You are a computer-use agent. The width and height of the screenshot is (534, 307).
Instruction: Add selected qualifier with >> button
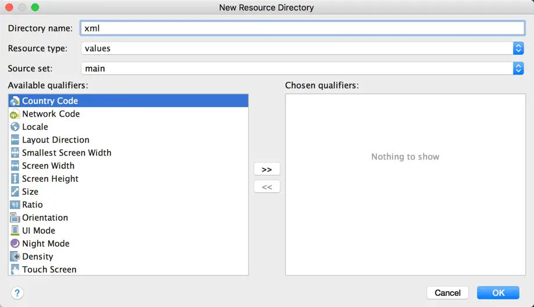tap(266, 170)
